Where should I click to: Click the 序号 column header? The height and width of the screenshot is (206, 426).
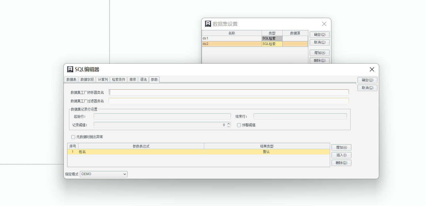point(73,146)
